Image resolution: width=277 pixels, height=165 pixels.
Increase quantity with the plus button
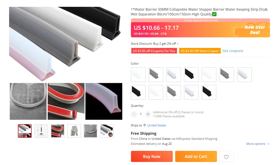tap(148, 114)
